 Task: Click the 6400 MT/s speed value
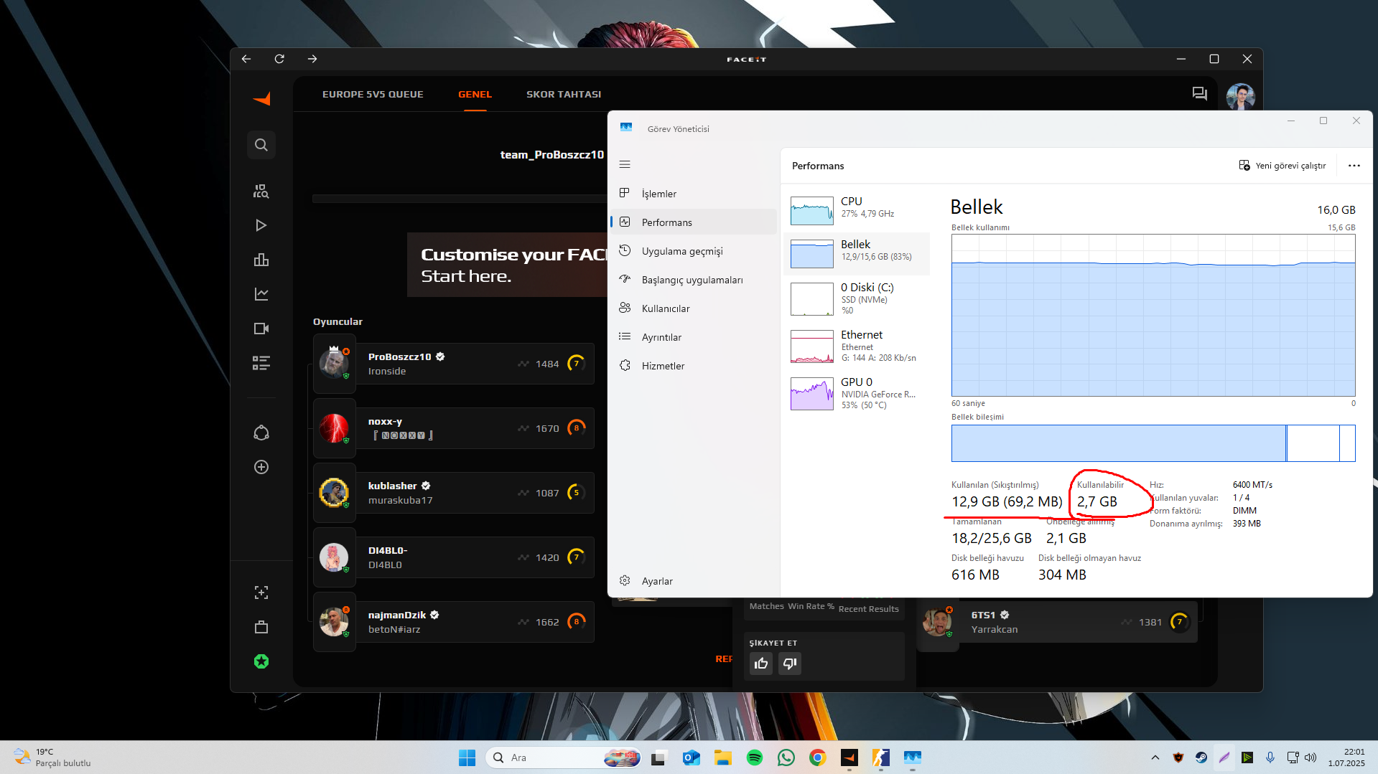tap(1252, 485)
